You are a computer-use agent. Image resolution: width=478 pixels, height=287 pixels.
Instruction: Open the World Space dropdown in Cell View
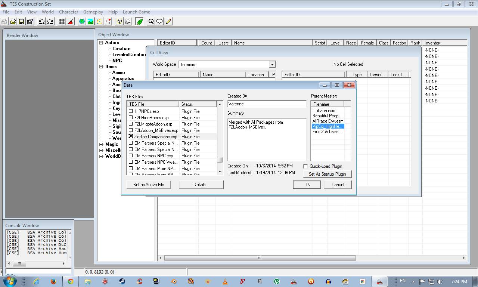272,65
